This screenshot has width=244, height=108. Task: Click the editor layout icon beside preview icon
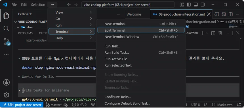tap(224, 14)
